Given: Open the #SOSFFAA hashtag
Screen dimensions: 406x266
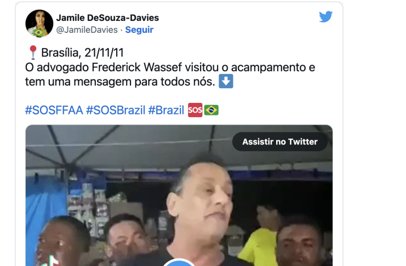Looking at the screenshot, I should pyautogui.click(x=54, y=110).
